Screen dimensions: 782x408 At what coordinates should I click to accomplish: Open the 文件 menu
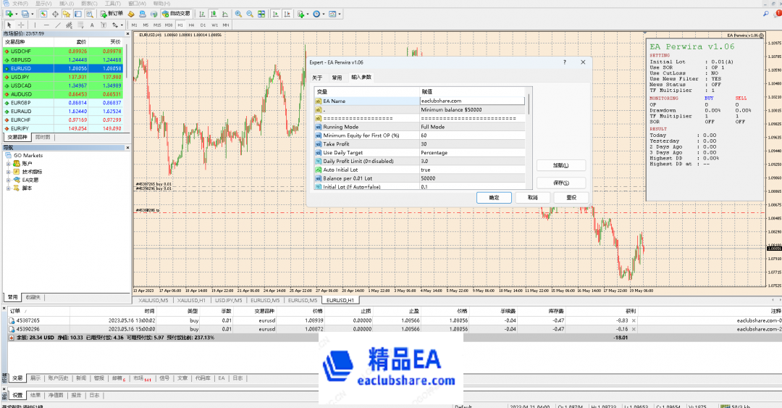pos(20,4)
